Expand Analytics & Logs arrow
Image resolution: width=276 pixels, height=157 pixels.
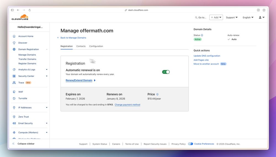(47, 70)
